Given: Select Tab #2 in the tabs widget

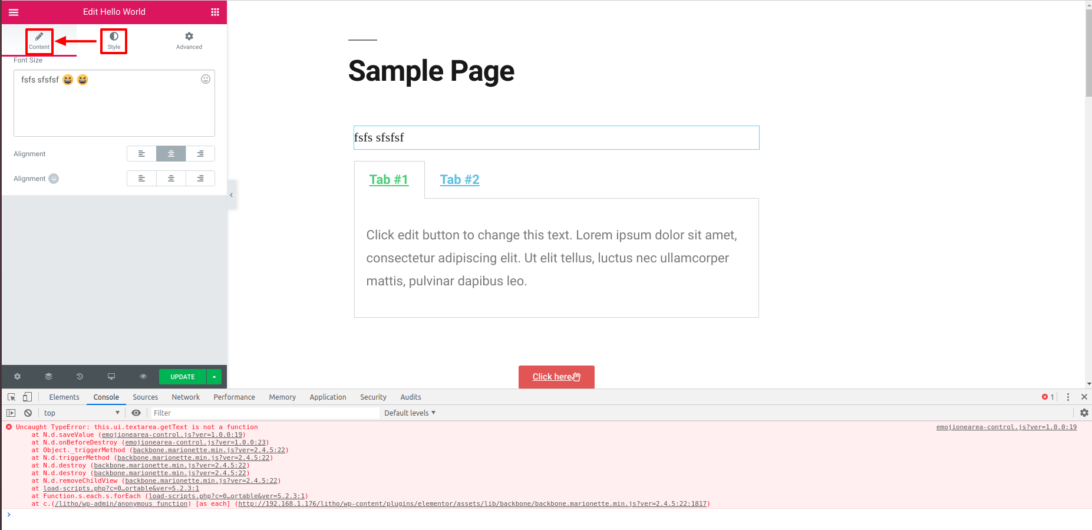Looking at the screenshot, I should pyautogui.click(x=460, y=179).
